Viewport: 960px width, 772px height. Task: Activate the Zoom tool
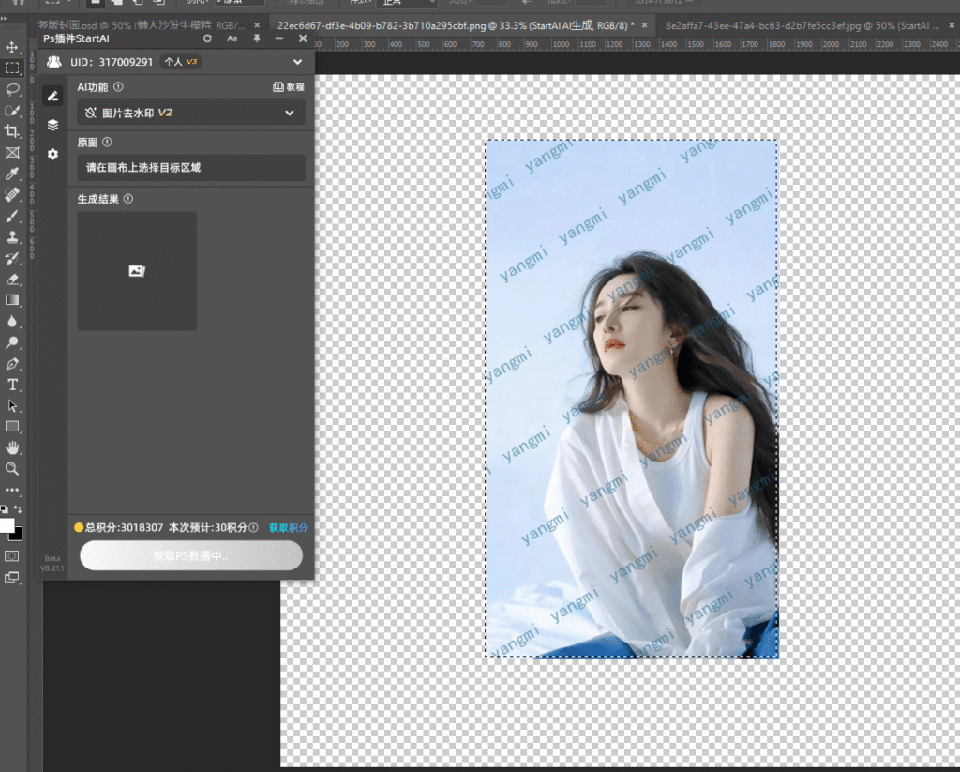[x=13, y=468]
